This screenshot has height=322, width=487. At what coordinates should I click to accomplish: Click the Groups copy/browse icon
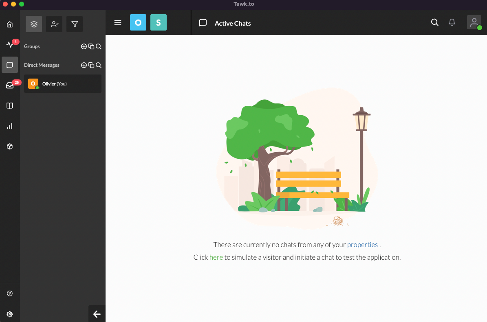(91, 46)
